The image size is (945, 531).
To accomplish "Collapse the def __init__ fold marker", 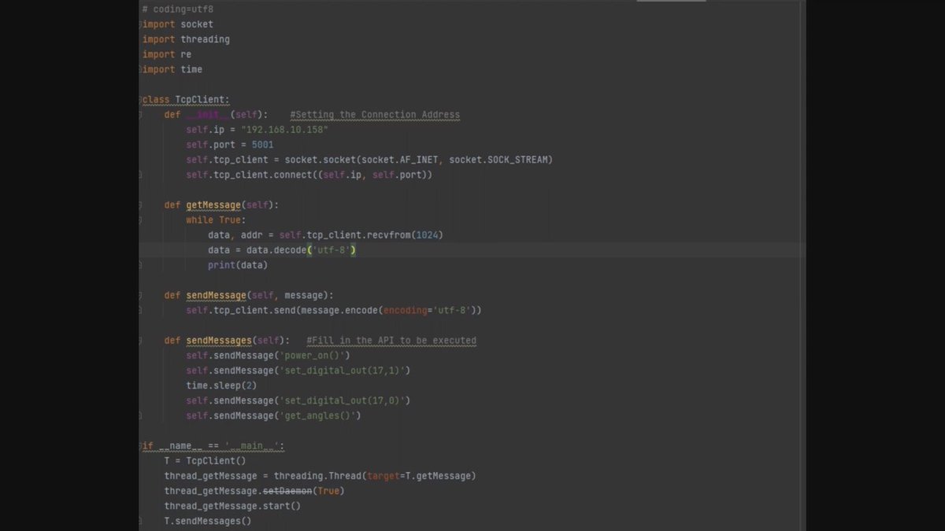I will pos(142,115).
